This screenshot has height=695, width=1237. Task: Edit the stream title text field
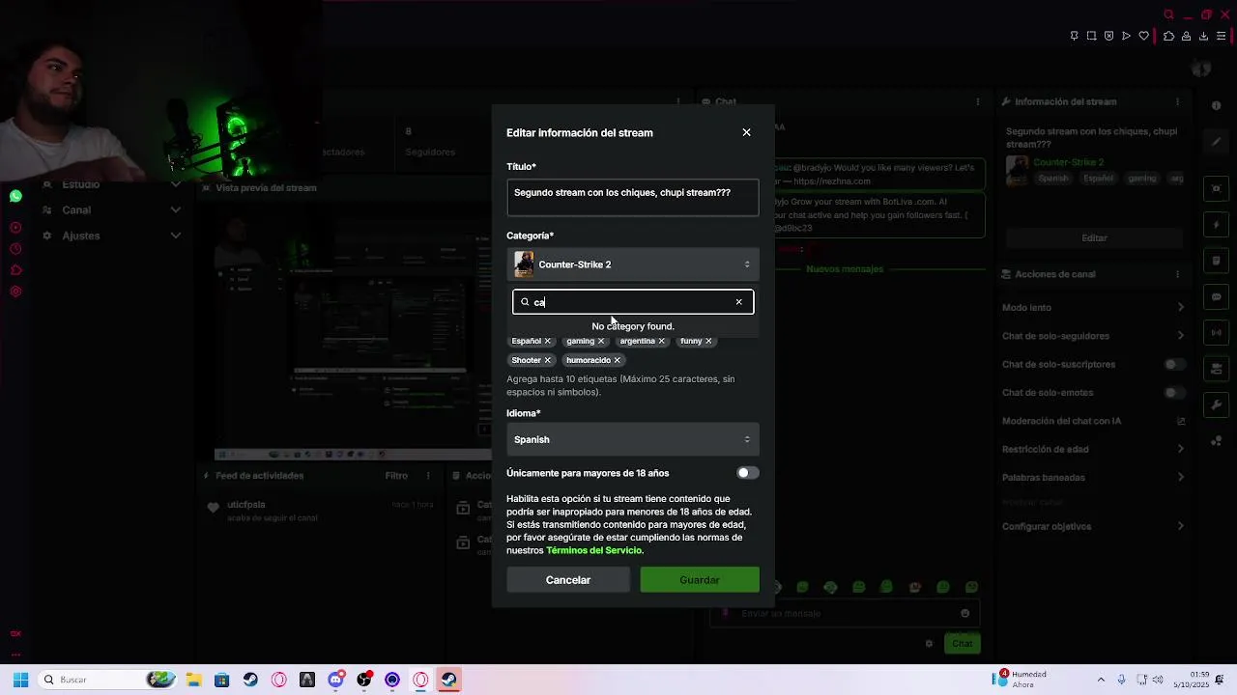click(633, 197)
